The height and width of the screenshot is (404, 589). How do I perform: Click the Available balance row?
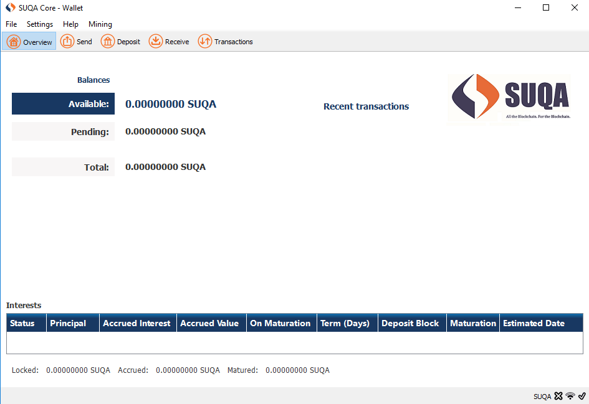click(62, 103)
